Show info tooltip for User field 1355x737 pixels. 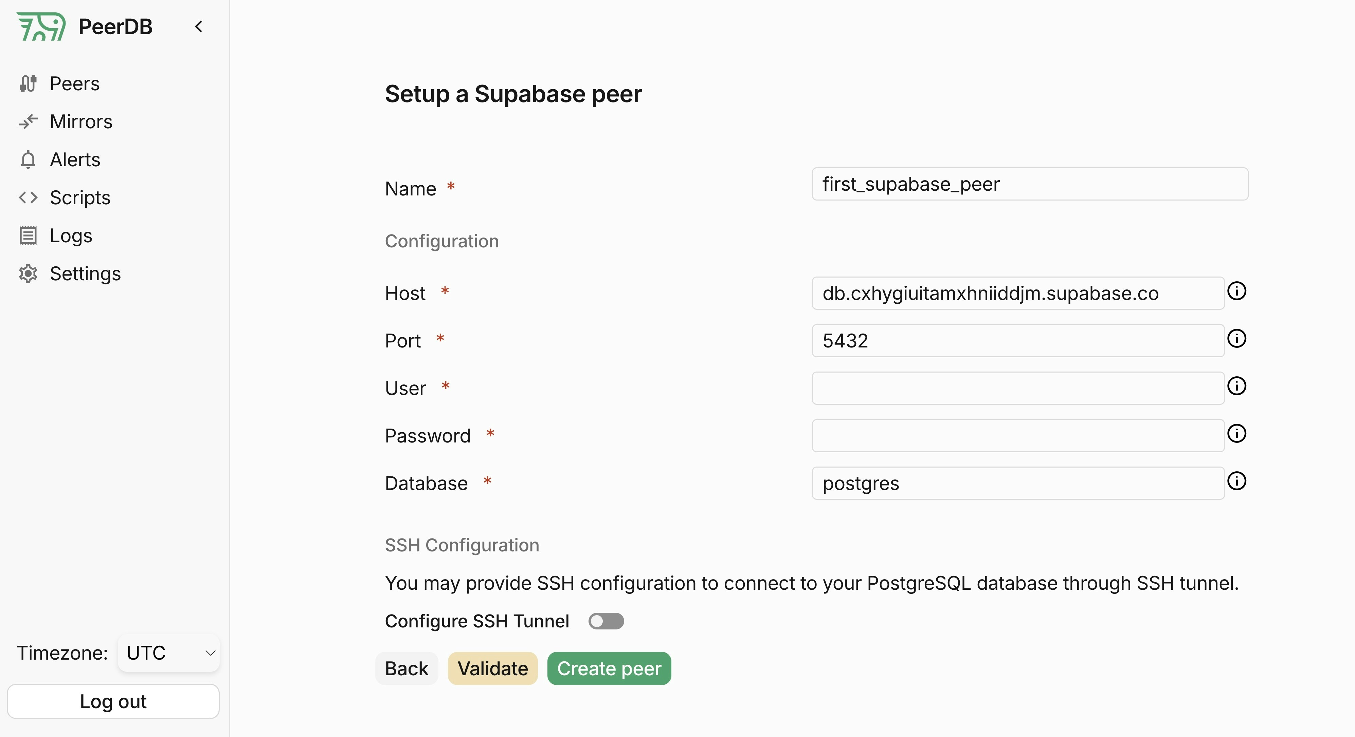click(1236, 386)
